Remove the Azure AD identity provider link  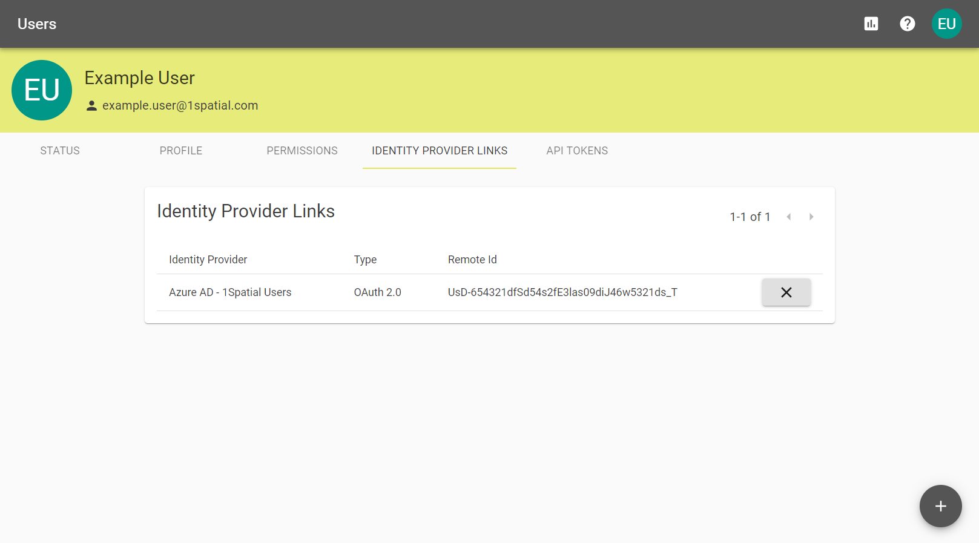click(x=786, y=292)
